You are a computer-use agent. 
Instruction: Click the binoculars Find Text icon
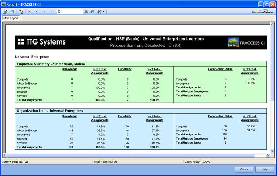point(92,12)
